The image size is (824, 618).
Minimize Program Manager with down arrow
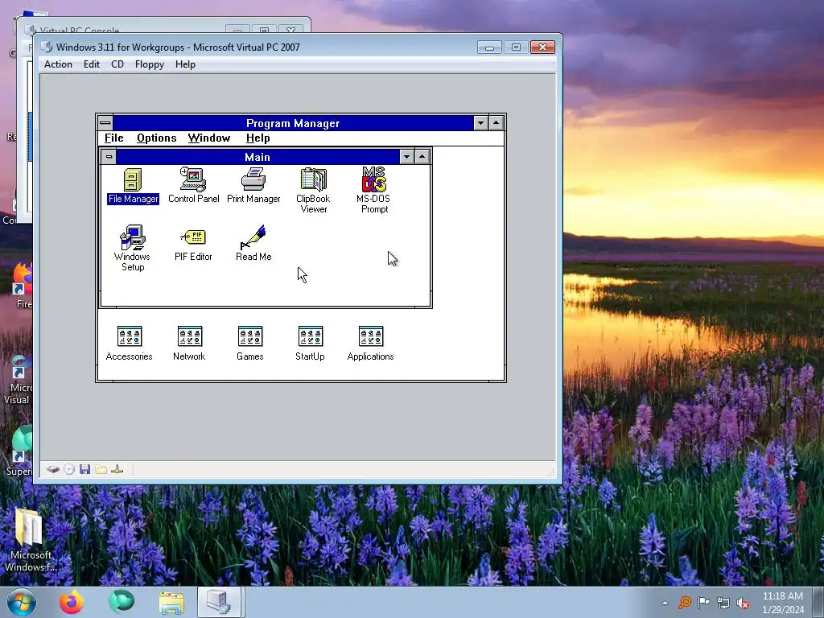480,123
